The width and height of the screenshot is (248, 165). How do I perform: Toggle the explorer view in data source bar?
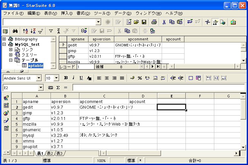coord(5,31)
